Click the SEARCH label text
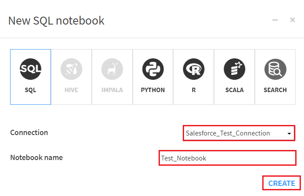 [275, 90]
